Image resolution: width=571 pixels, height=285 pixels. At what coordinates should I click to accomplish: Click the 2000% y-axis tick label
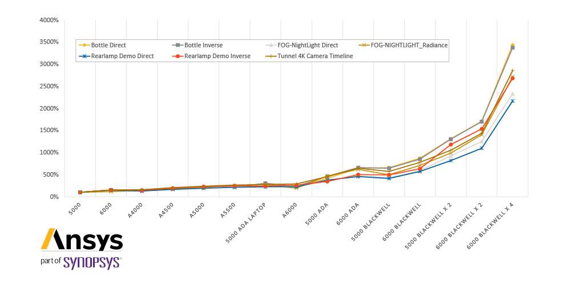coord(50,108)
